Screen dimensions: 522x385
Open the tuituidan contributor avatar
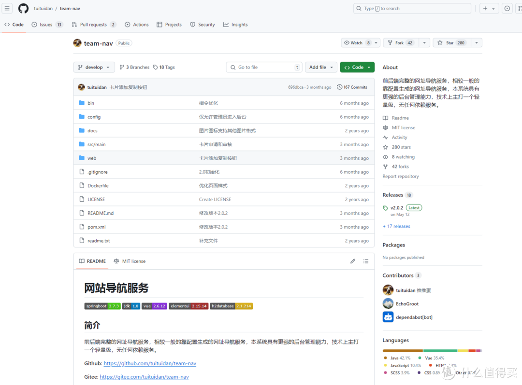tap(388, 290)
